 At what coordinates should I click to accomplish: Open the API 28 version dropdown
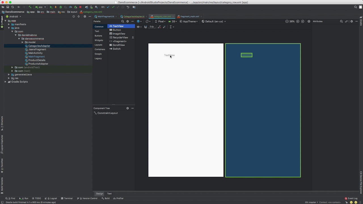(173, 21)
